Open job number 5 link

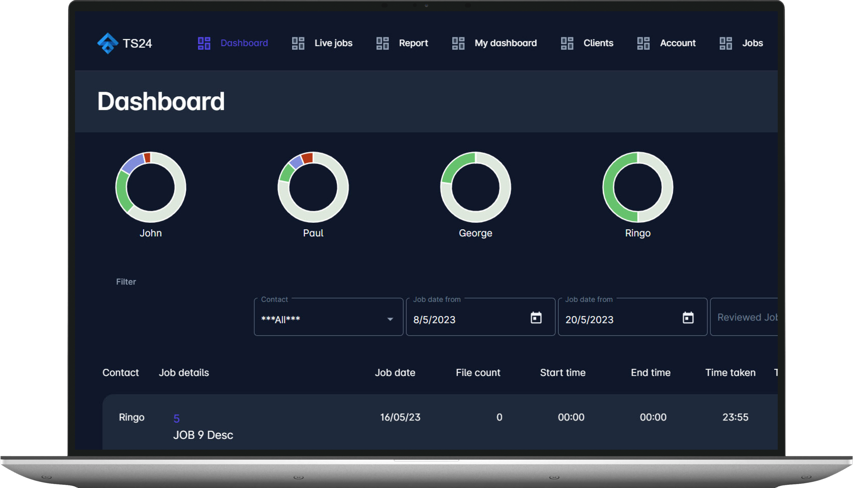tap(176, 418)
